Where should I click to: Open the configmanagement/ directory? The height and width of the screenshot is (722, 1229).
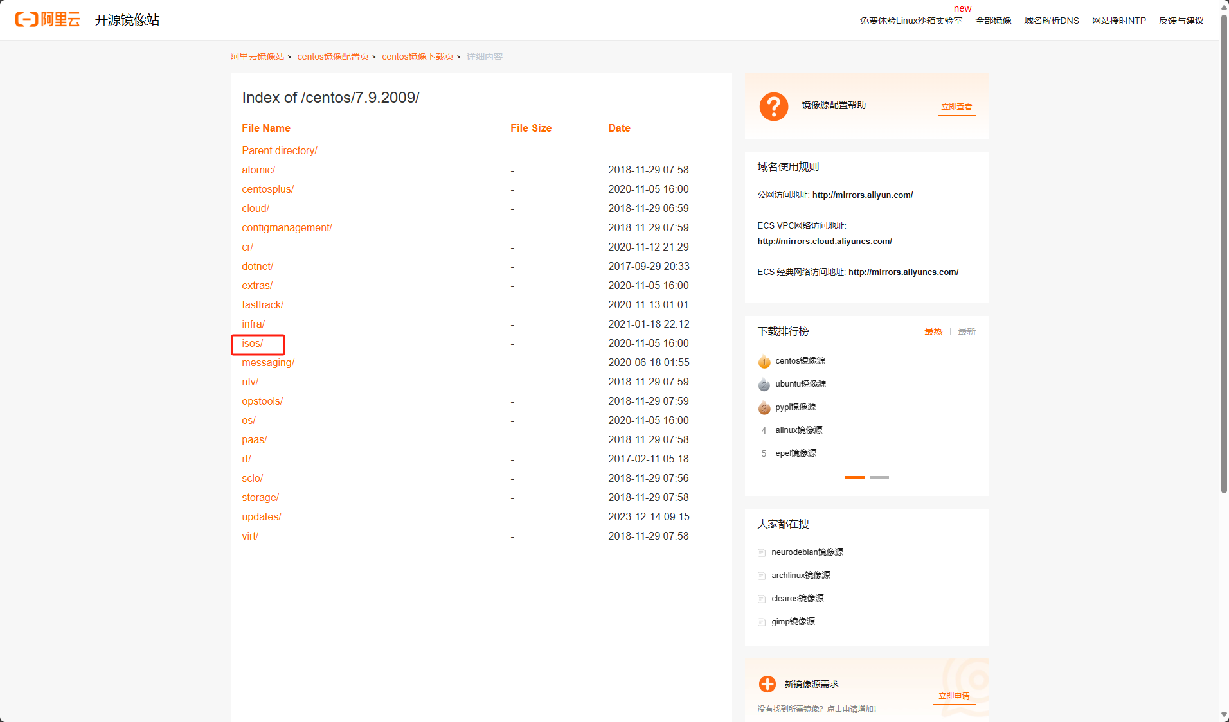pyautogui.click(x=287, y=227)
